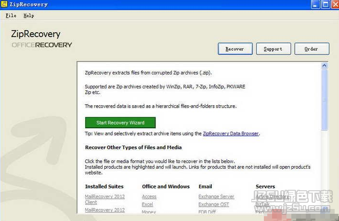The height and width of the screenshot is (221, 339).
Task: Click the OFFICERECOVERY logo
Action: 42,45
